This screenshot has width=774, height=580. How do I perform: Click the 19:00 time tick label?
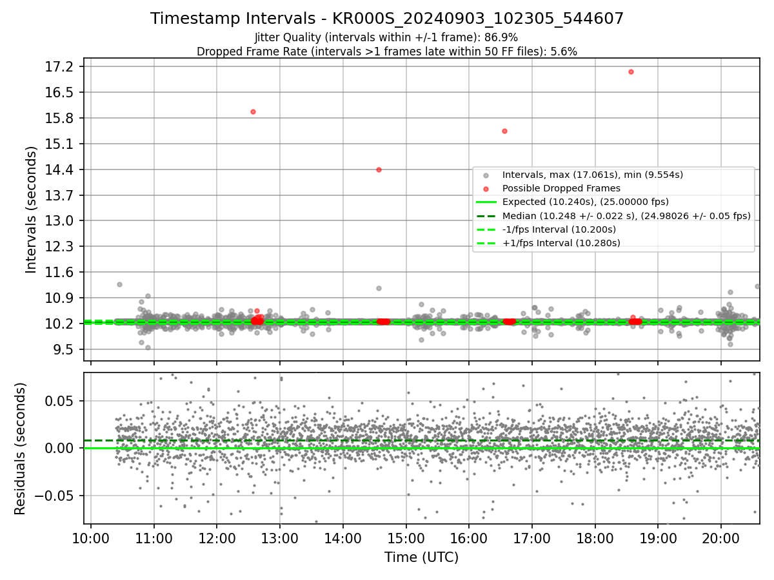tap(657, 538)
